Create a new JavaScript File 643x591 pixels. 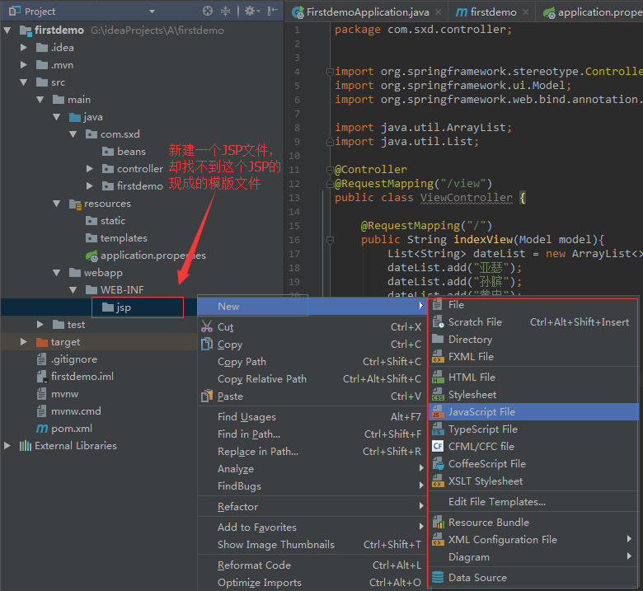(533, 412)
